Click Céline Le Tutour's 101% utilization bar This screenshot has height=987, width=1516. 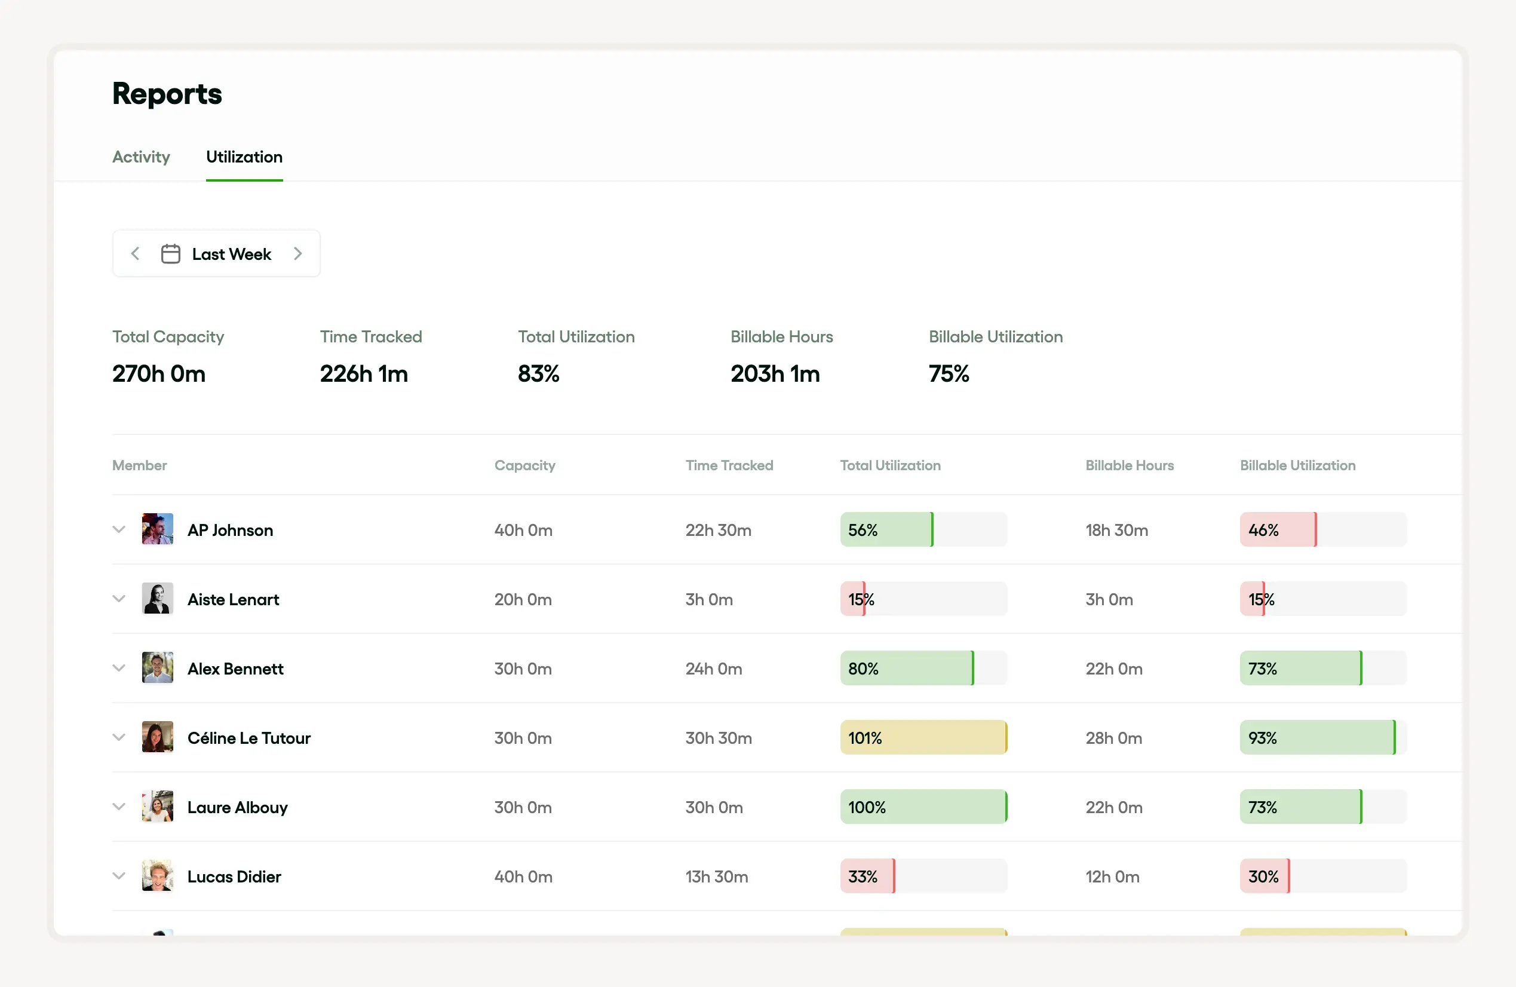(923, 737)
